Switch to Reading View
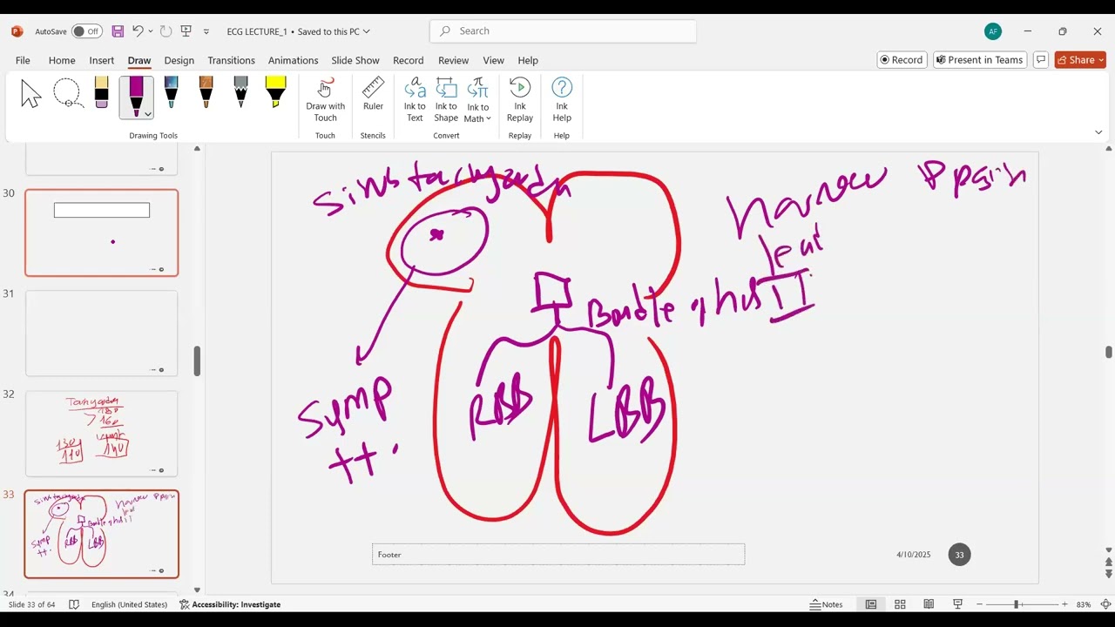This screenshot has width=1115, height=627. [929, 604]
